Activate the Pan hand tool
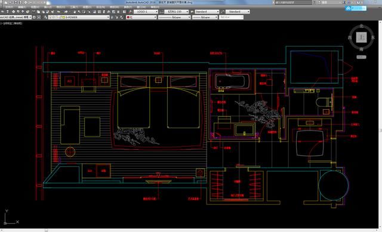This screenshot has width=382, height=232. coord(75,11)
